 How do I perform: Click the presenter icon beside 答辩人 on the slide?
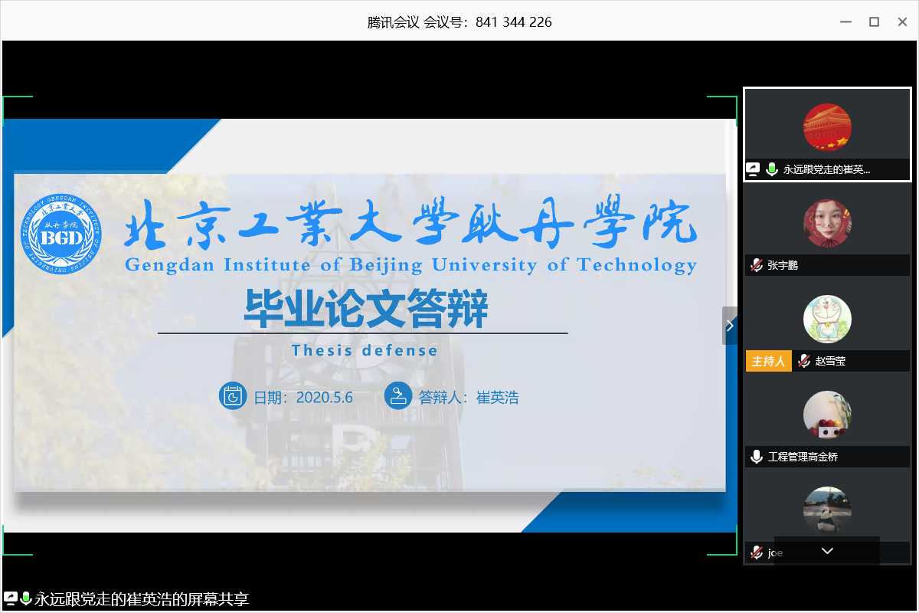tap(397, 396)
